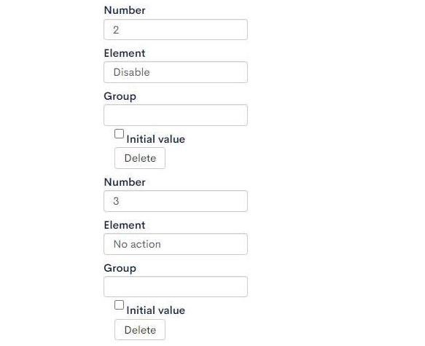The width and height of the screenshot is (425, 346).
Task: Enable Initial value checkbox for entry 3
Action: tap(119, 305)
